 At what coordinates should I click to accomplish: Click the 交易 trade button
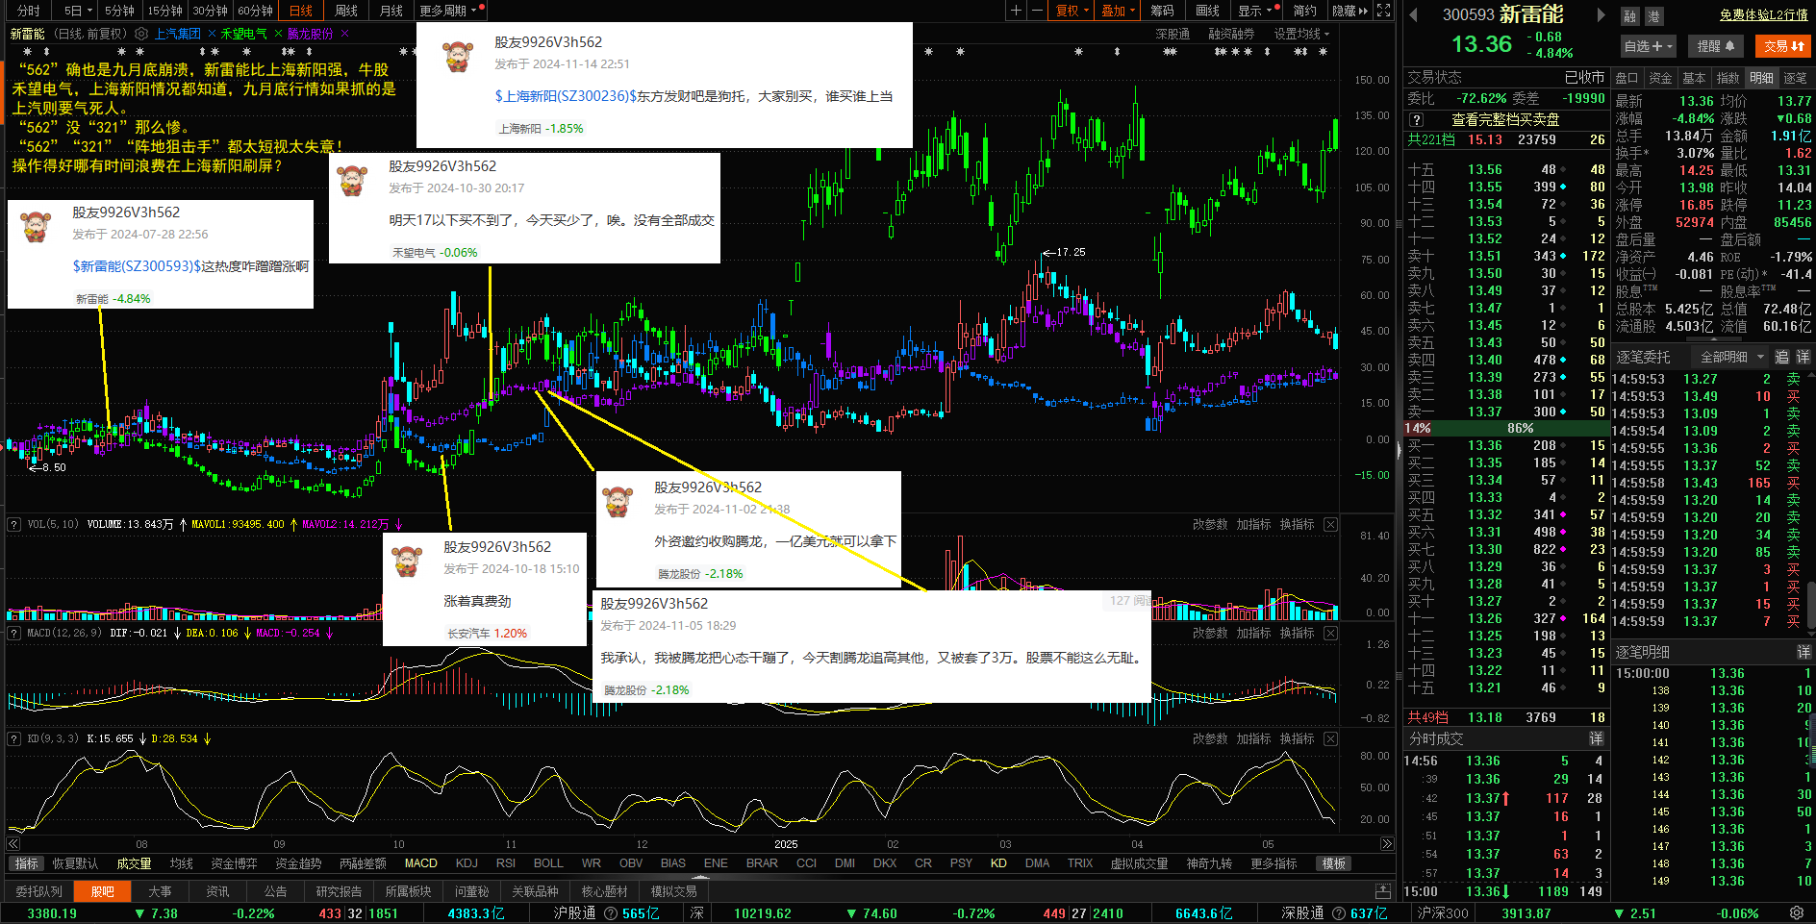click(1783, 46)
